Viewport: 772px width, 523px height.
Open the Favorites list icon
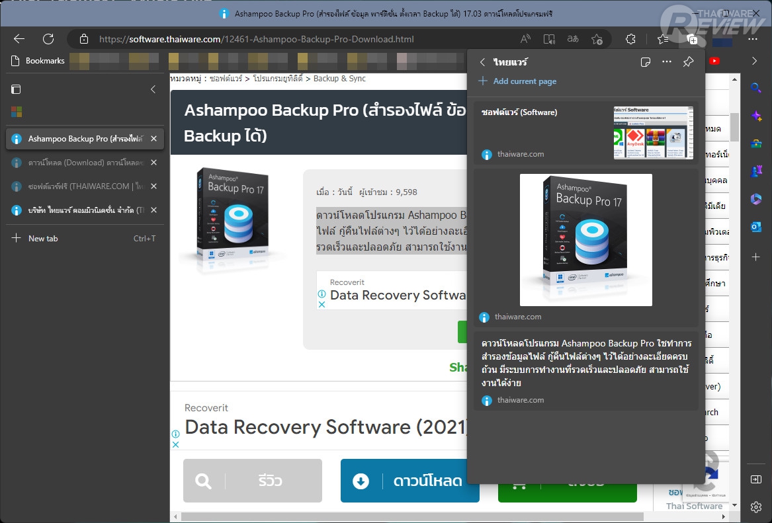tap(663, 39)
